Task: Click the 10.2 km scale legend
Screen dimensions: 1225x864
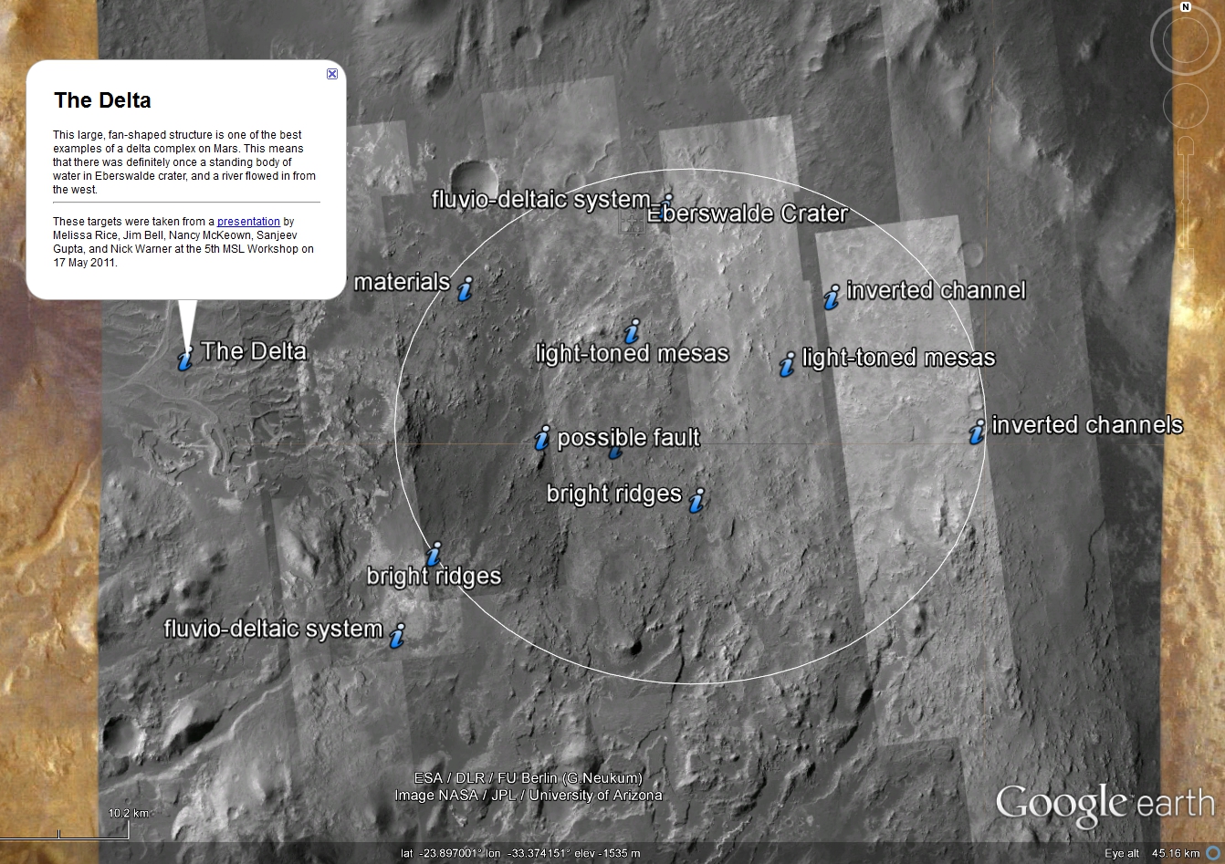Action: (128, 813)
